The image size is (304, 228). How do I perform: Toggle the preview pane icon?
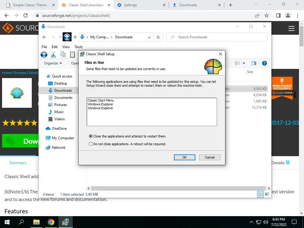tap(254, 63)
